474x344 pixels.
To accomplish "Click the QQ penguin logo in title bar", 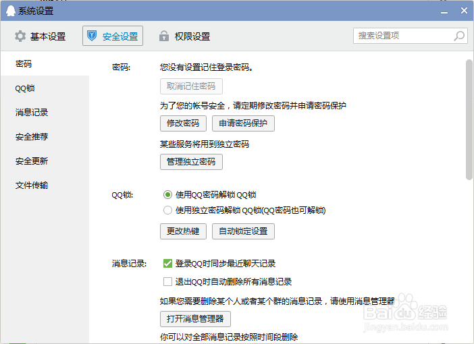I will (11, 11).
